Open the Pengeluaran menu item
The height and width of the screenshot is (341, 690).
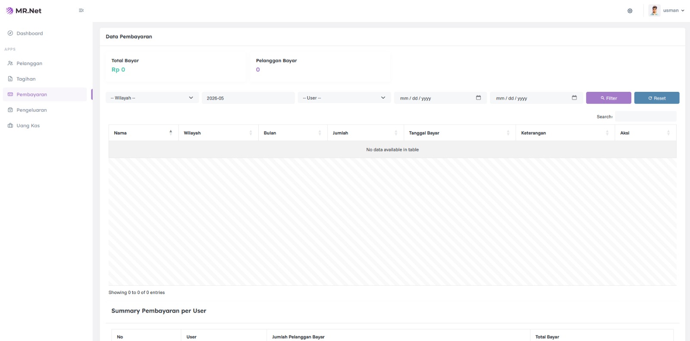31,110
